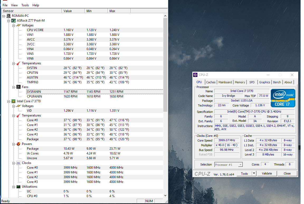Select the AUXTIN temperature row
This screenshot has height=204, width=304.
95,77
